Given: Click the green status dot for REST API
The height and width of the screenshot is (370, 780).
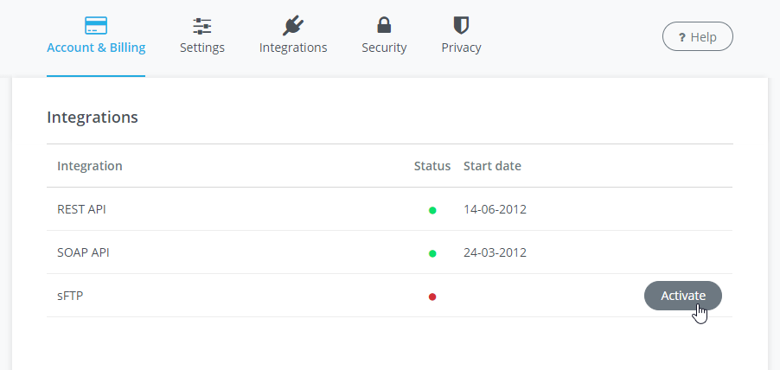Looking at the screenshot, I should click(x=432, y=210).
